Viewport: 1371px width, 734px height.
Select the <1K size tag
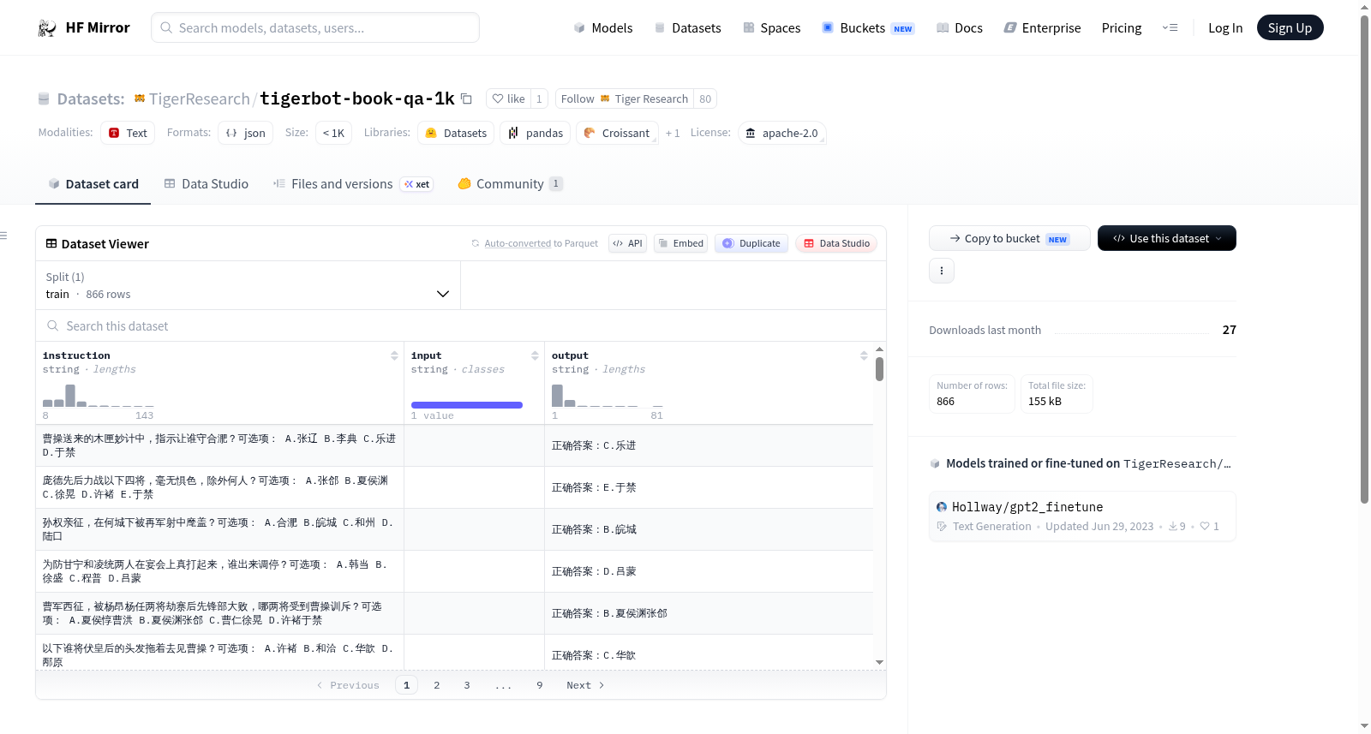click(x=333, y=133)
